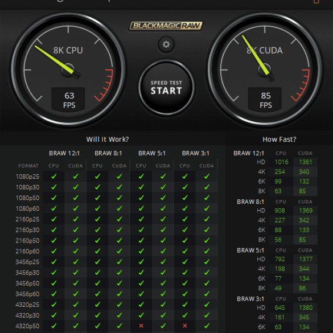Image resolution: width=333 pixels, height=333 pixels.
Task: Click the red X for 4320p50 BRAW 5:1 CPU
Action: (x=141, y=326)
